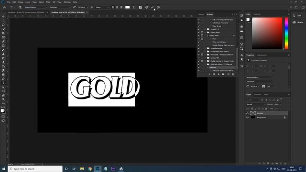Select the Eraser tool

coord(3,62)
